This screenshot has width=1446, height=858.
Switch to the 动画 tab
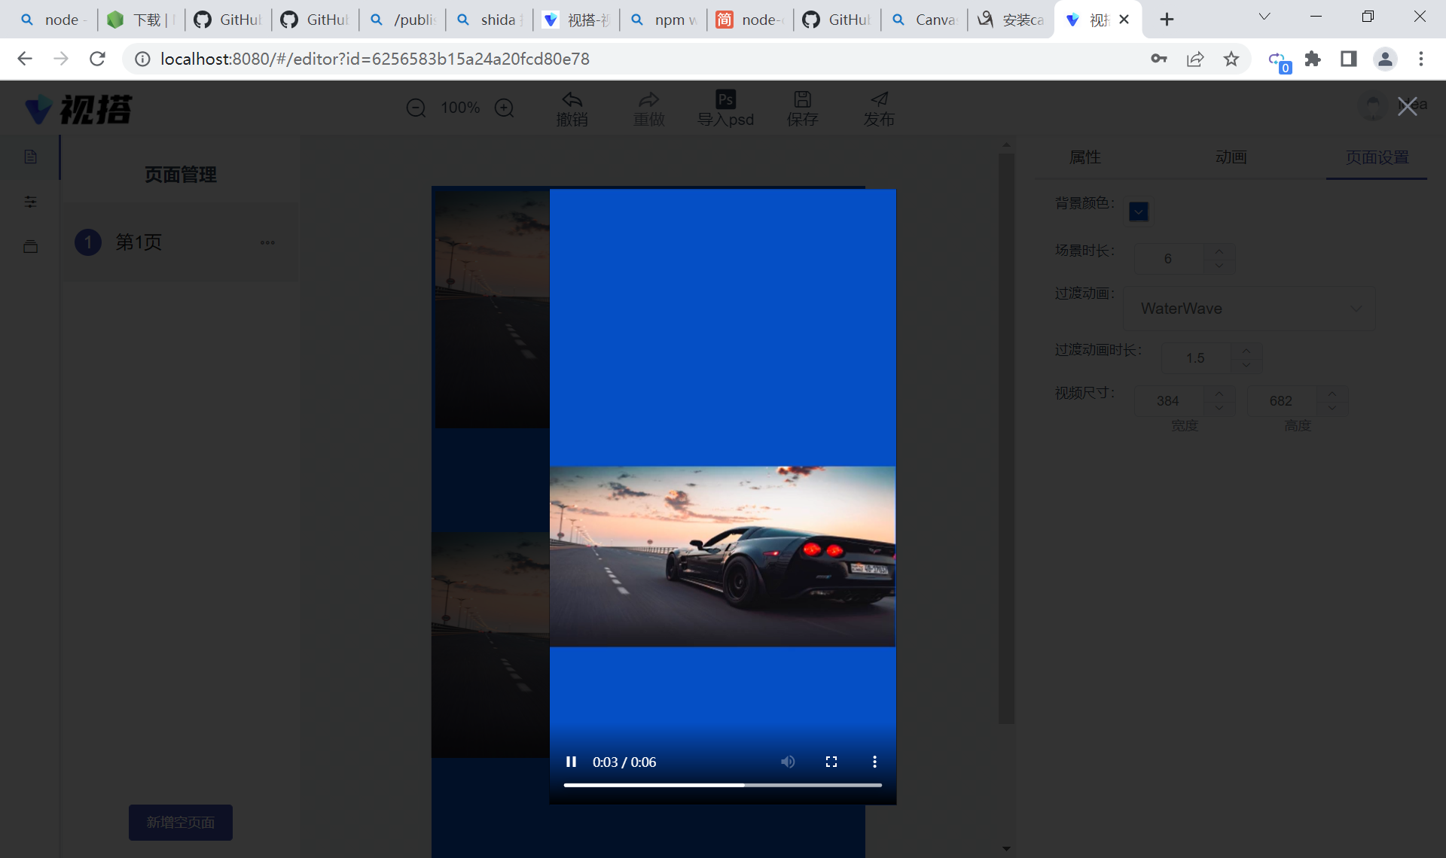1231,157
